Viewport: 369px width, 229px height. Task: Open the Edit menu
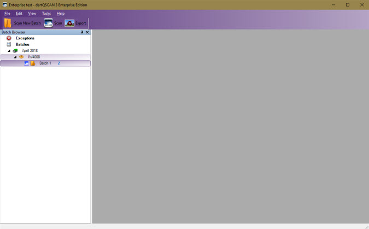click(19, 14)
